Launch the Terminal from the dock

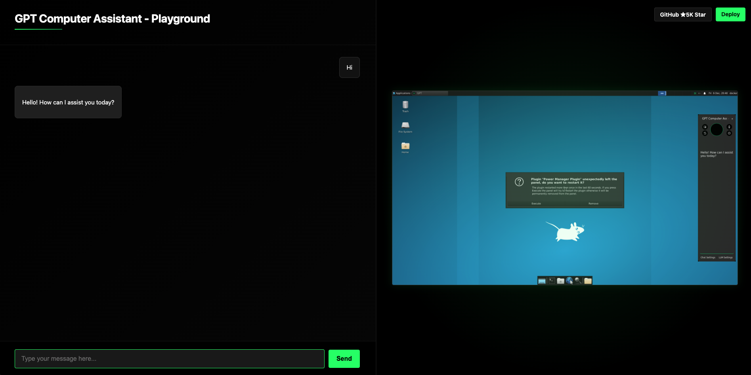point(551,281)
